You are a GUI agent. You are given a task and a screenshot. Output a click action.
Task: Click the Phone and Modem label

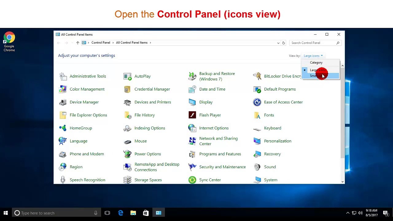(87, 154)
